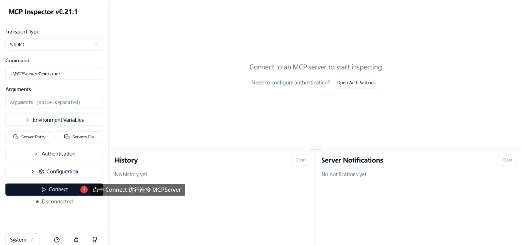Click the Connect button
The width and height of the screenshot is (523, 245).
click(x=54, y=189)
